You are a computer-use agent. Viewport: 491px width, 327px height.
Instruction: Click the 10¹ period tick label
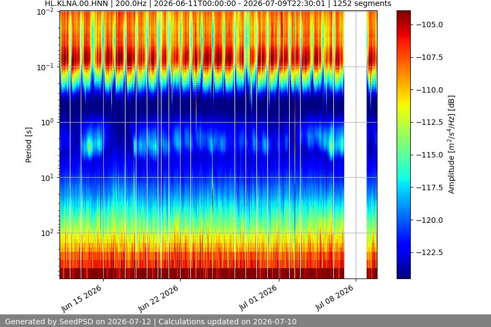[47, 178]
